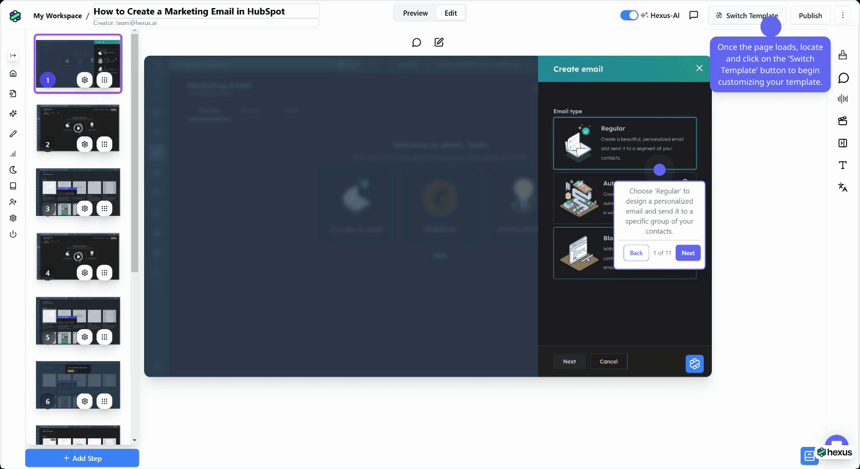Switch to the Edit tab
860x469 pixels.
451,13
